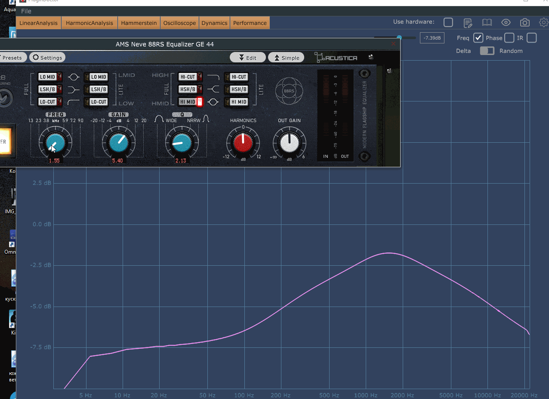Click the Simple view button

[x=286, y=58]
